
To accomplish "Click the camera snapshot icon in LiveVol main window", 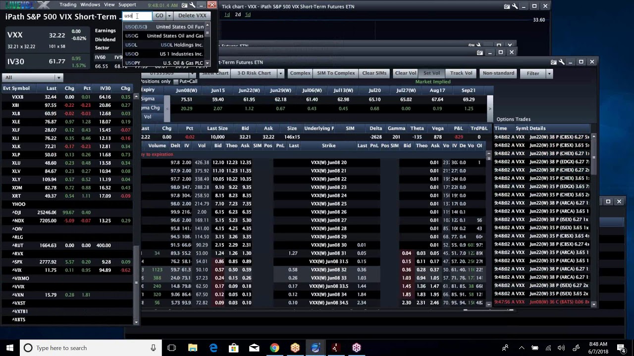I will coord(184,5).
